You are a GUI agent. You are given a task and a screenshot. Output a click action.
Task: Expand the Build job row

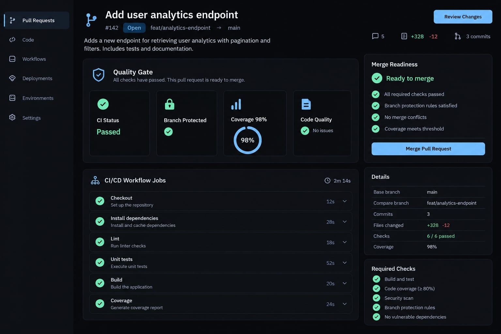(344, 283)
